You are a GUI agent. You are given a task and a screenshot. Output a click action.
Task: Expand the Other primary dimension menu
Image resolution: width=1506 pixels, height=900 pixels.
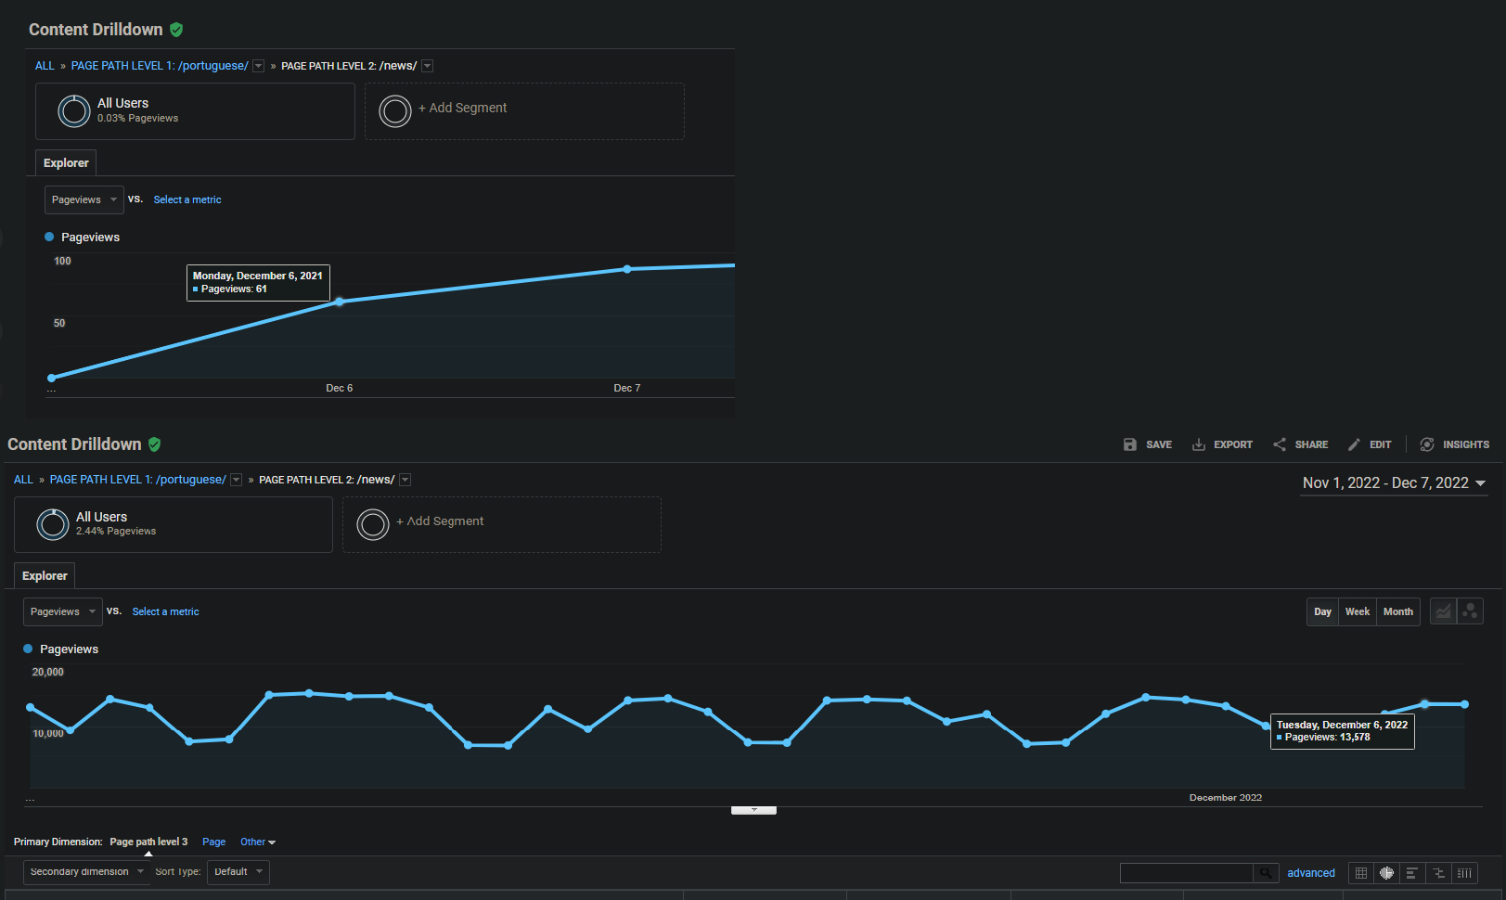258,842
